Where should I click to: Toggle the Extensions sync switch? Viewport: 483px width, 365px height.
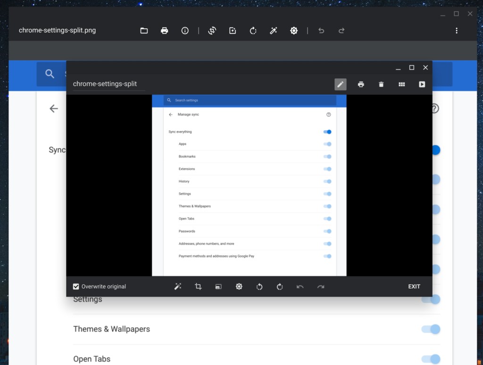point(327,169)
